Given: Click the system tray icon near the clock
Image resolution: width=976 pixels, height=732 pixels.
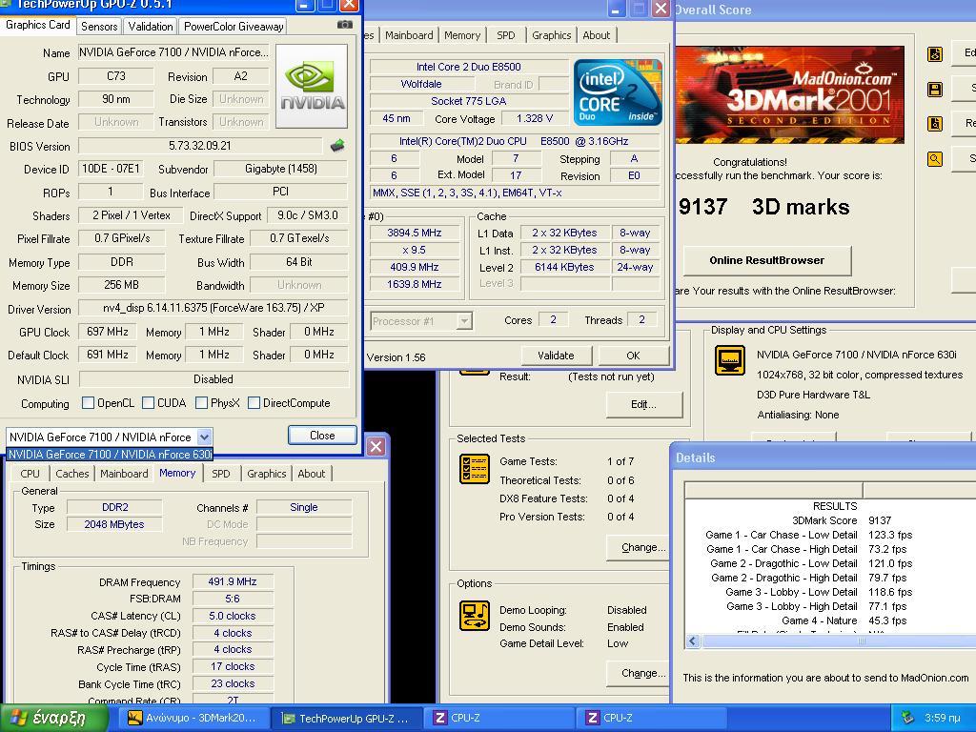Looking at the screenshot, I should 908,718.
